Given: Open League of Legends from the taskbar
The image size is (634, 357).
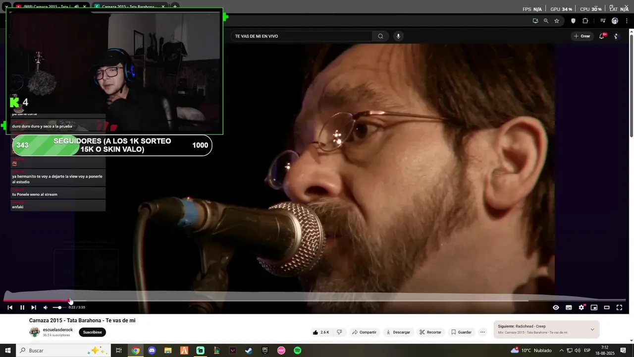Looking at the screenshot, I should [x=216, y=351].
